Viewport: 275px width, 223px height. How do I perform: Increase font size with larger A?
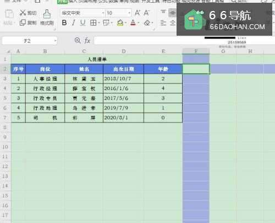tap(137, 13)
